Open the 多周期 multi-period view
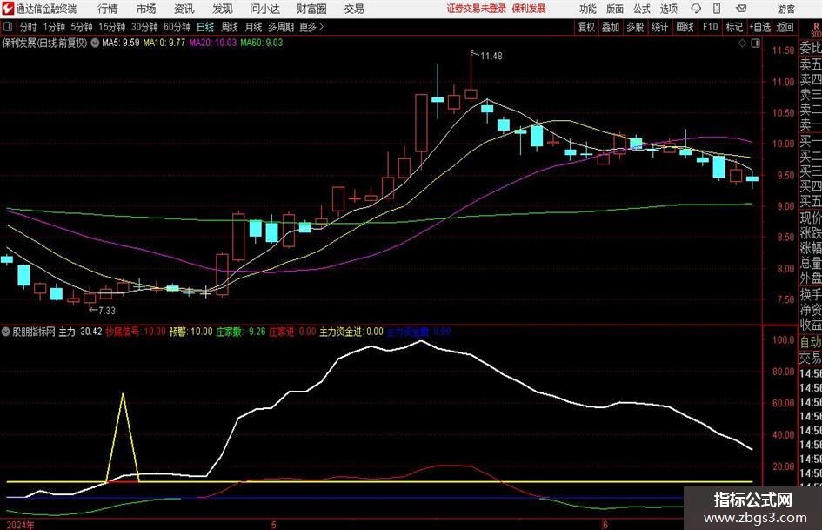 point(281,27)
